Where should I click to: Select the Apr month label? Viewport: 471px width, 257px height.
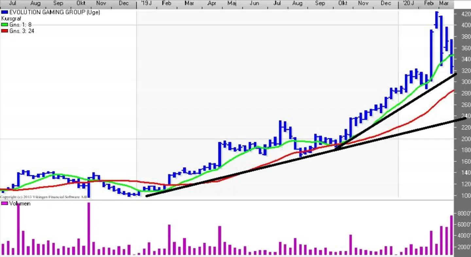coord(212,3)
